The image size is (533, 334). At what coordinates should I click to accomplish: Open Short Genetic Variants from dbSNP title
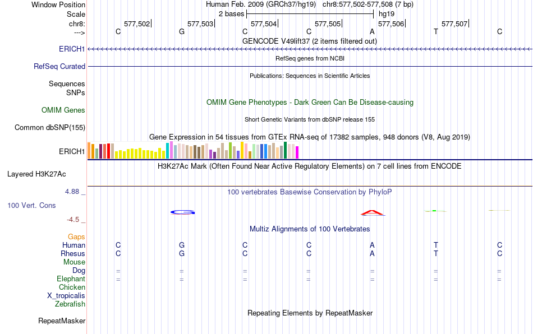tap(310, 119)
